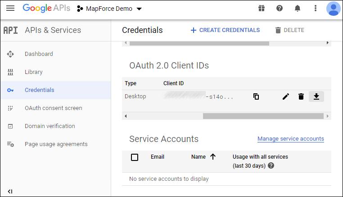Collapse the left navigation sidebar

point(10,192)
